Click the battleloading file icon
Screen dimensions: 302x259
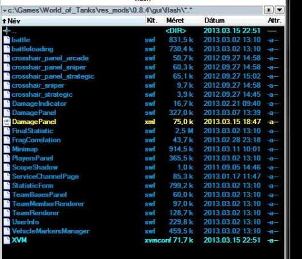[7, 49]
